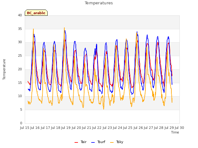The image size is (198, 148).
Task: Click the Jul 28 x-axis tick label
Action: click(x=159, y=128)
